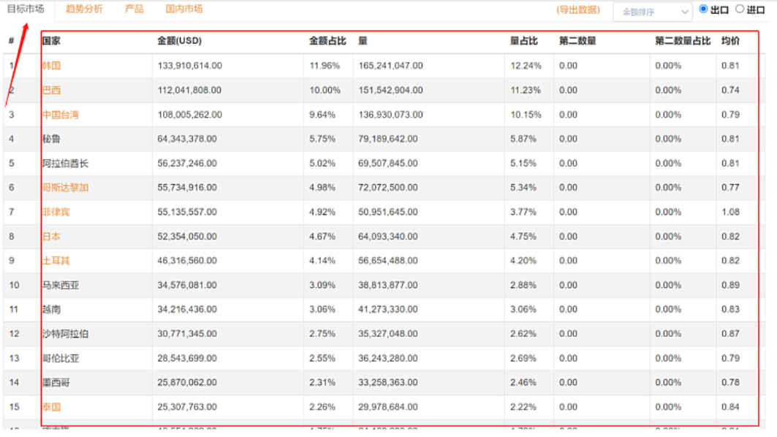The width and height of the screenshot is (777, 437).
Task: Click the 秘鲁 row country cell
Action: point(51,139)
